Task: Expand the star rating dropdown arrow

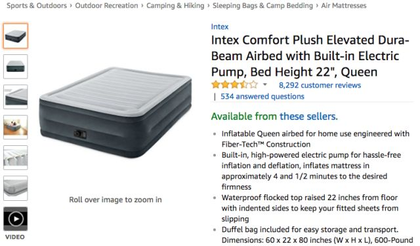Action: (x=265, y=85)
